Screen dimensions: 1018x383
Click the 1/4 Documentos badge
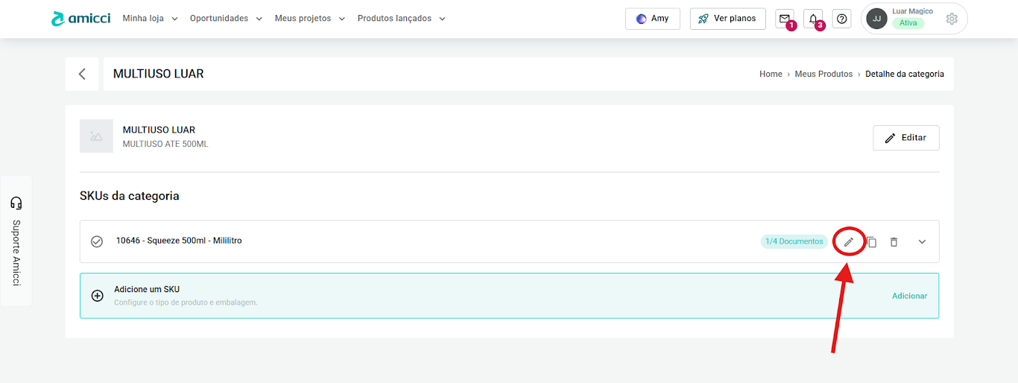pyautogui.click(x=794, y=241)
